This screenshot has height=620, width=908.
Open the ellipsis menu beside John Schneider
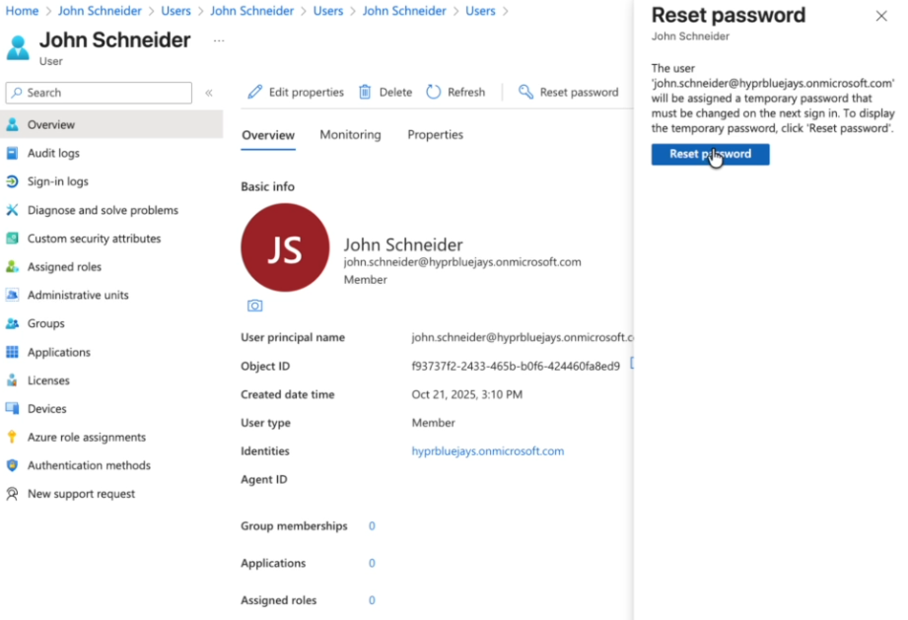[x=219, y=41]
